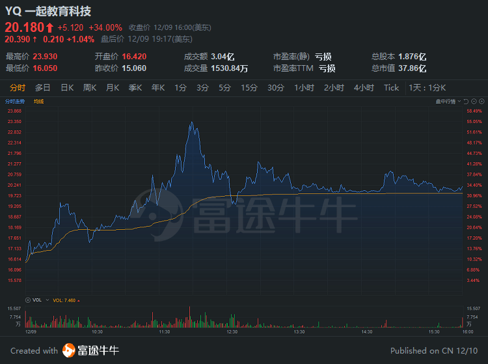
Task: Click the +34.00% change value
Action: click(x=105, y=28)
